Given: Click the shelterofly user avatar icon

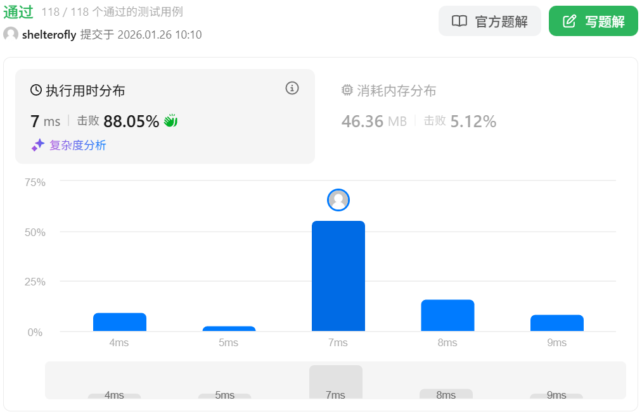Looking at the screenshot, I should [11, 35].
